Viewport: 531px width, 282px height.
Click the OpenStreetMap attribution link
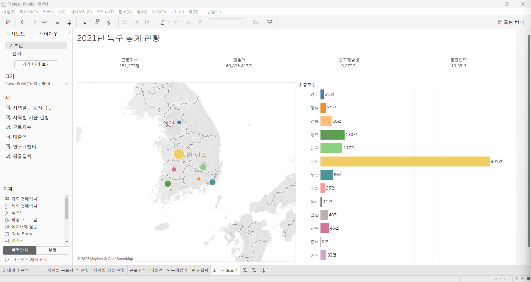tap(120, 259)
